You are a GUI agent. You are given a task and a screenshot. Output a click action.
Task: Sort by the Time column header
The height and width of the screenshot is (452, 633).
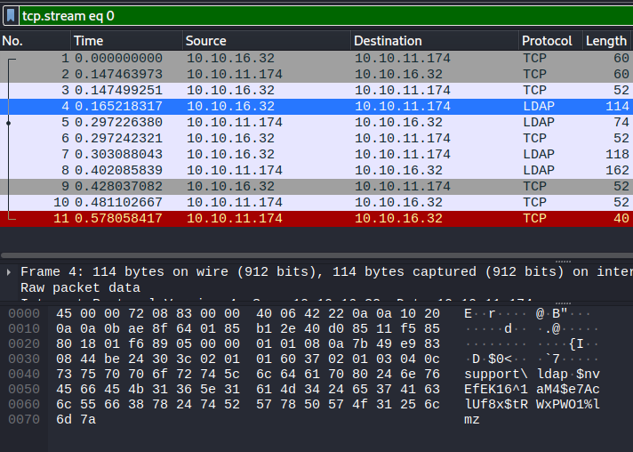click(x=127, y=41)
